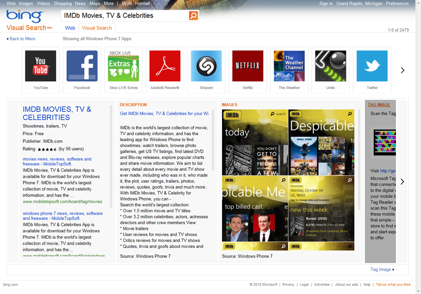The height and width of the screenshot is (294, 421).
Task: Expand the details panel with right arrow
Action: [402, 181]
